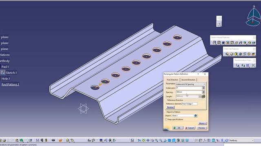Click the icon beside Object field

tap(196, 116)
